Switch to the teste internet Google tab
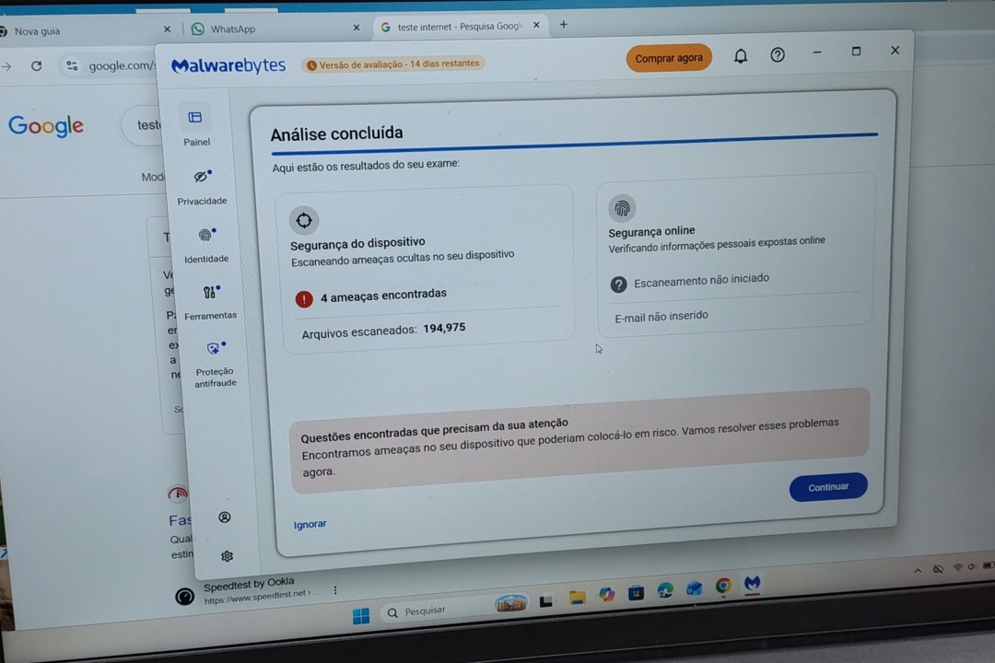995x663 pixels. point(460,26)
